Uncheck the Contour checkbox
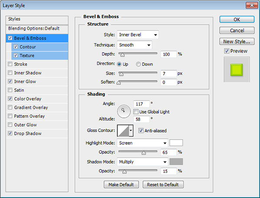The width and height of the screenshot is (260, 198). click(x=16, y=47)
